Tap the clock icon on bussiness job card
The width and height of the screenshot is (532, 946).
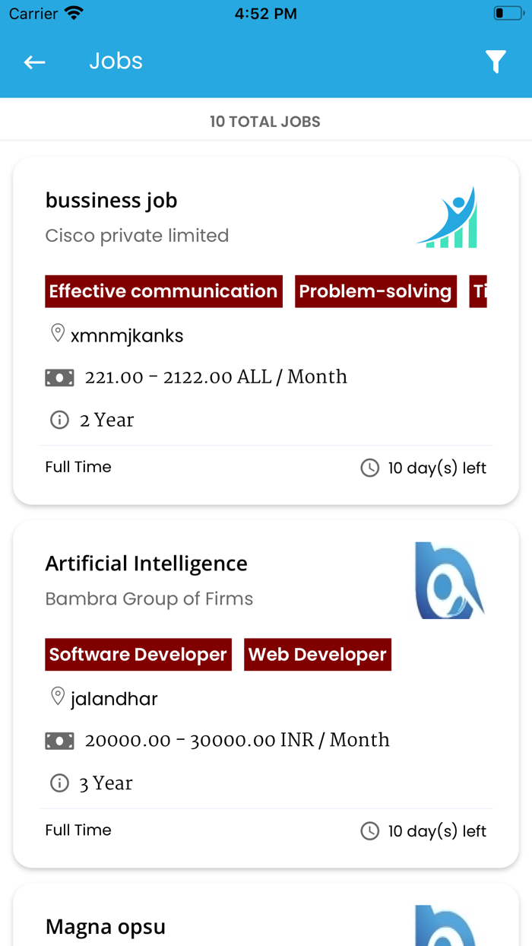[x=369, y=468]
